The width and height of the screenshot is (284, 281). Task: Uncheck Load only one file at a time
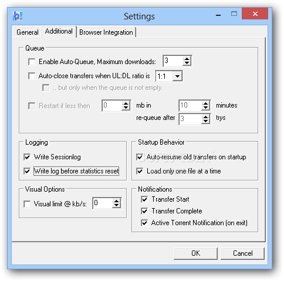click(140, 171)
